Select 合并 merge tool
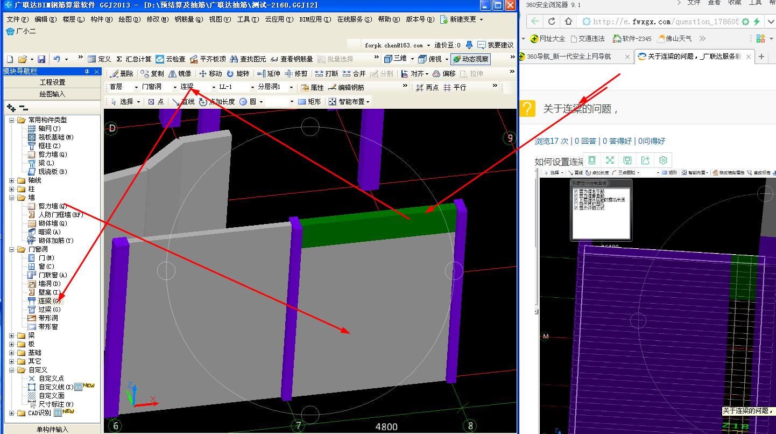776x434 pixels. click(354, 74)
